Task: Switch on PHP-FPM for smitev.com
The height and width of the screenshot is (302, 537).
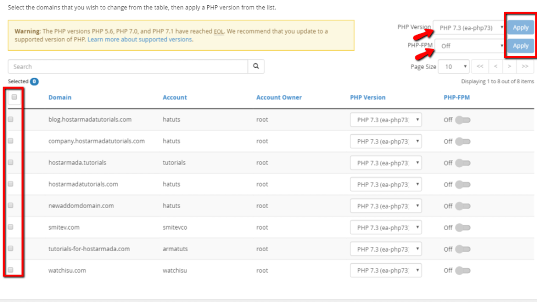Action: (x=463, y=228)
